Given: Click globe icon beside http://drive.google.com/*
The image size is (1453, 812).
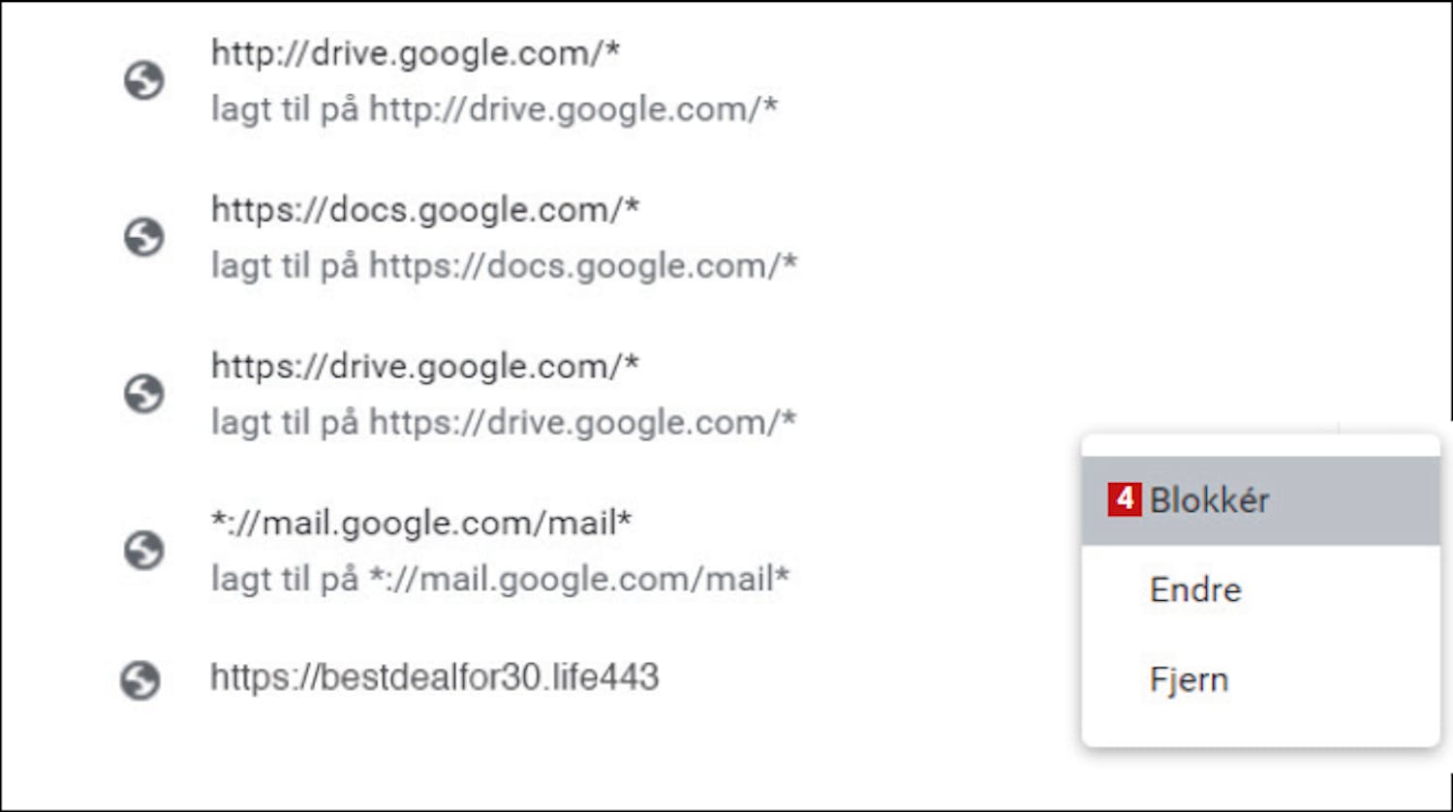Looking at the screenshot, I should click(143, 80).
